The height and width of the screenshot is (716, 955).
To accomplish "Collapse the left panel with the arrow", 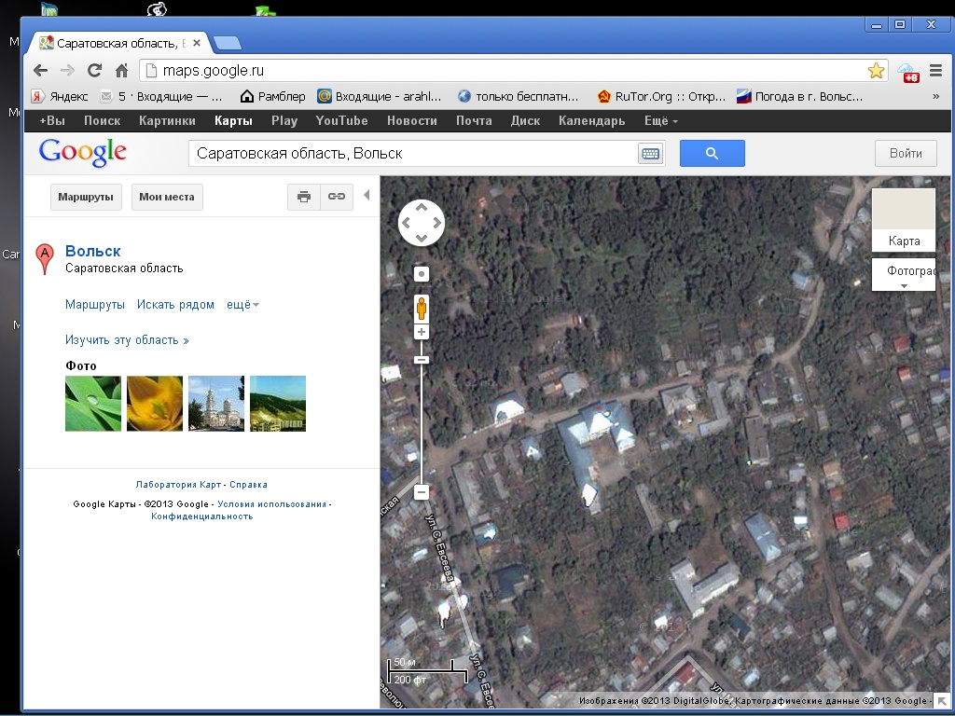I will point(367,196).
